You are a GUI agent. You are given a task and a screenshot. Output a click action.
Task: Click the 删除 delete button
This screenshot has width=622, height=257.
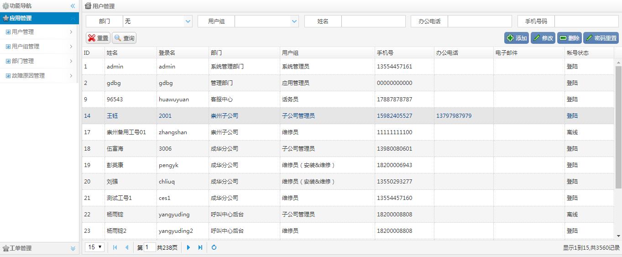(570, 38)
